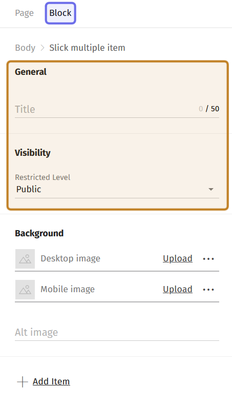The height and width of the screenshot is (407, 232).
Task: Click the breadcrumb chevron after Body
Action: (43, 48)
